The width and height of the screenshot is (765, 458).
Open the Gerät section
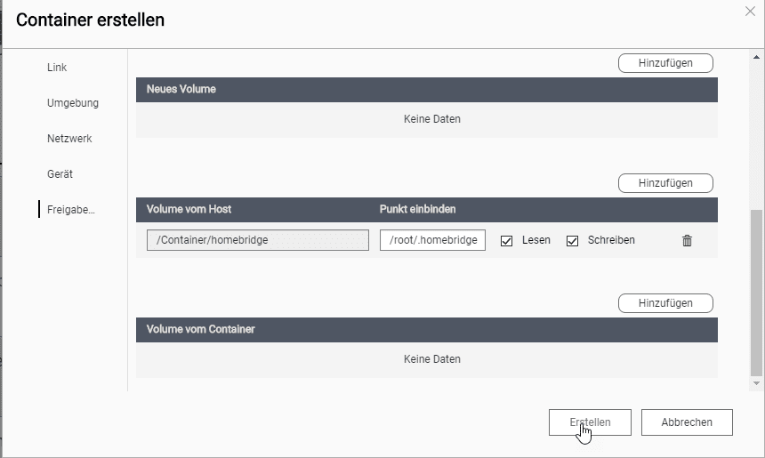pos(60,174)
